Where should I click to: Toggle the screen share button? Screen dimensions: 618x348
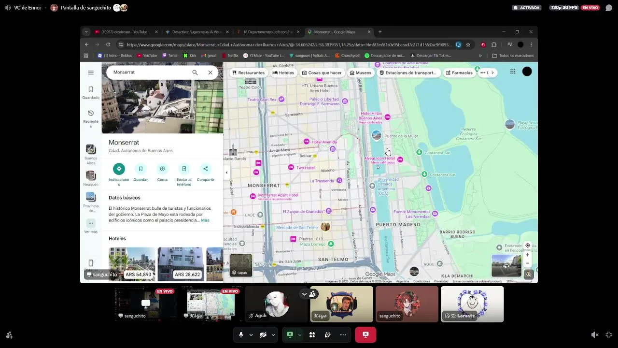(290, 334)
